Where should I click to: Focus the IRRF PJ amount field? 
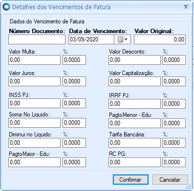pyautogui.click(x=134, y=104)
